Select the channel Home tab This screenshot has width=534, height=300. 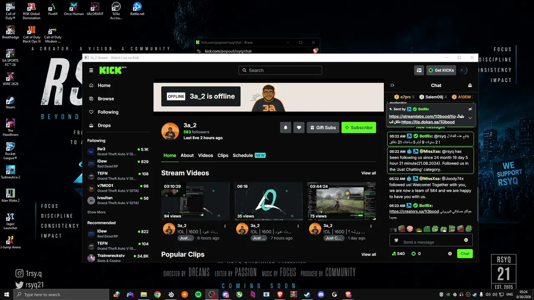point(170,155)
